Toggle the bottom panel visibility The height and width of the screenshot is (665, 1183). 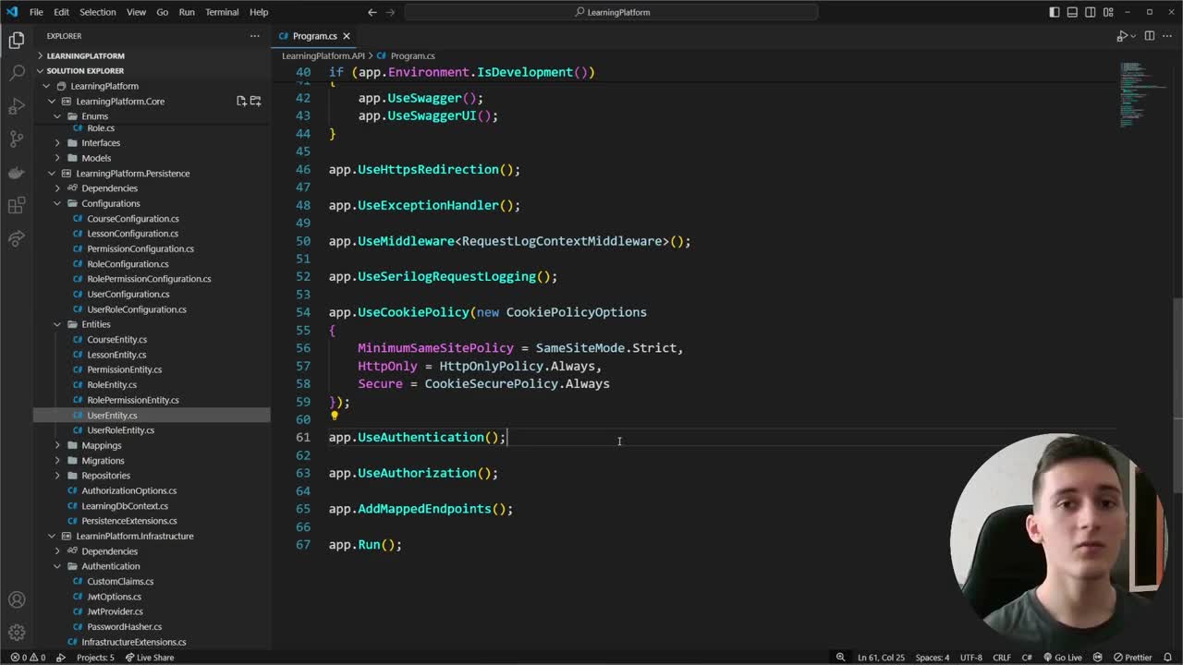coord(1072,12)
